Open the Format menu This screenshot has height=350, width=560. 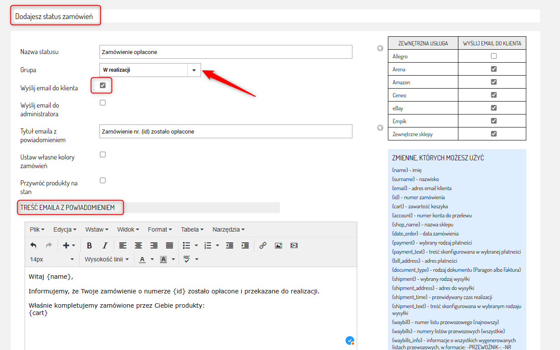click(x=160, y=229)
